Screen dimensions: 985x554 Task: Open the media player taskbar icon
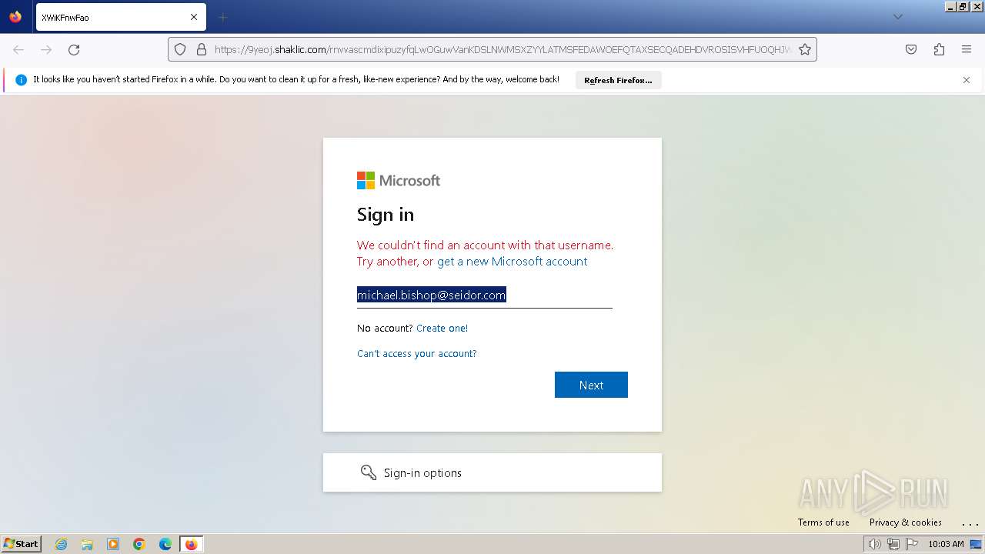(x=113, y=544)
